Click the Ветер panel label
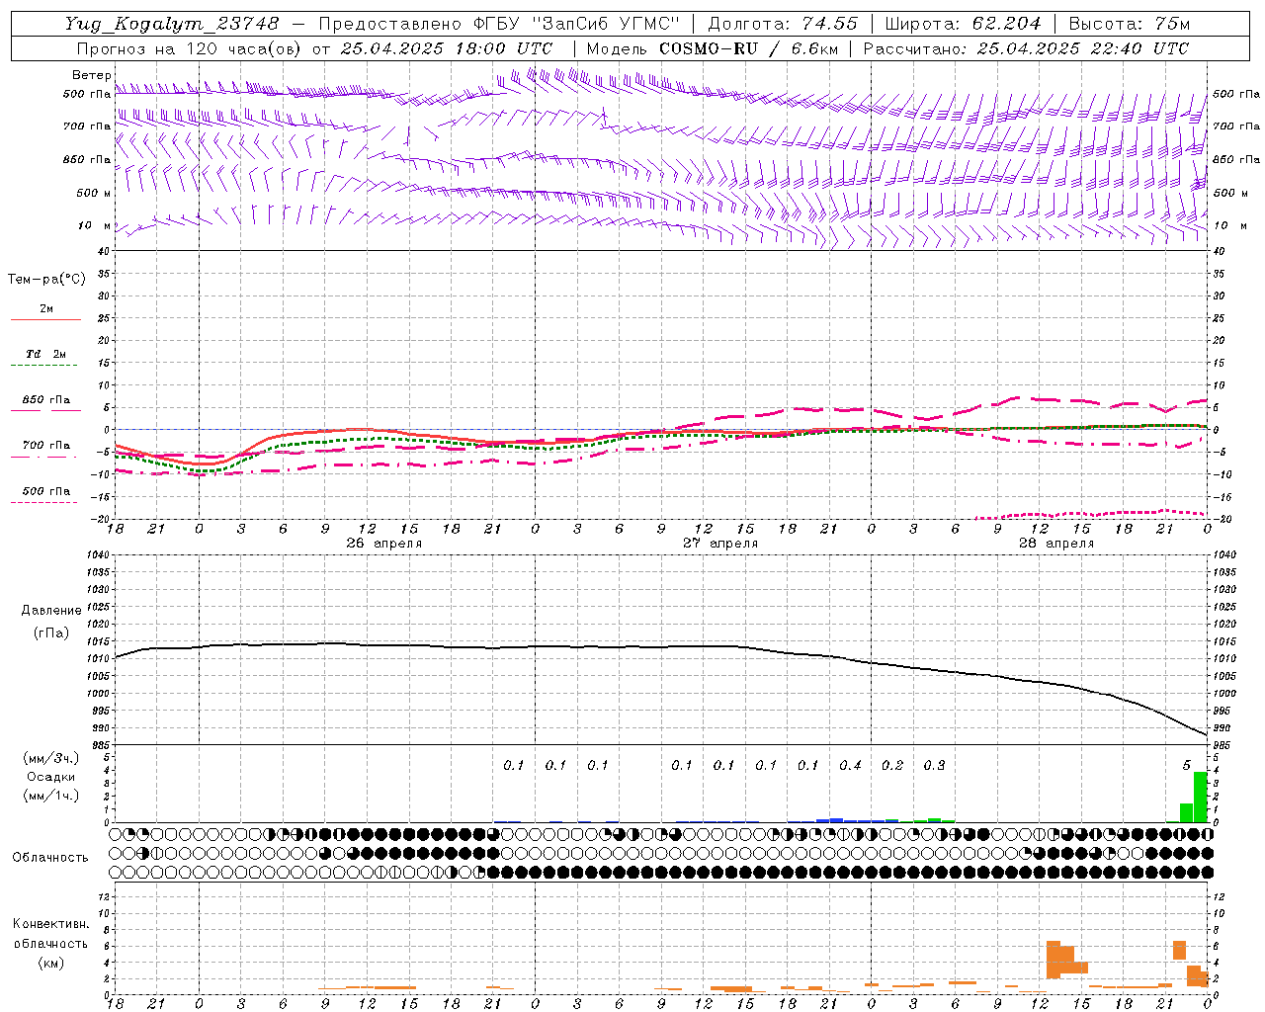 pyautogui.click(x=91, y=75)
